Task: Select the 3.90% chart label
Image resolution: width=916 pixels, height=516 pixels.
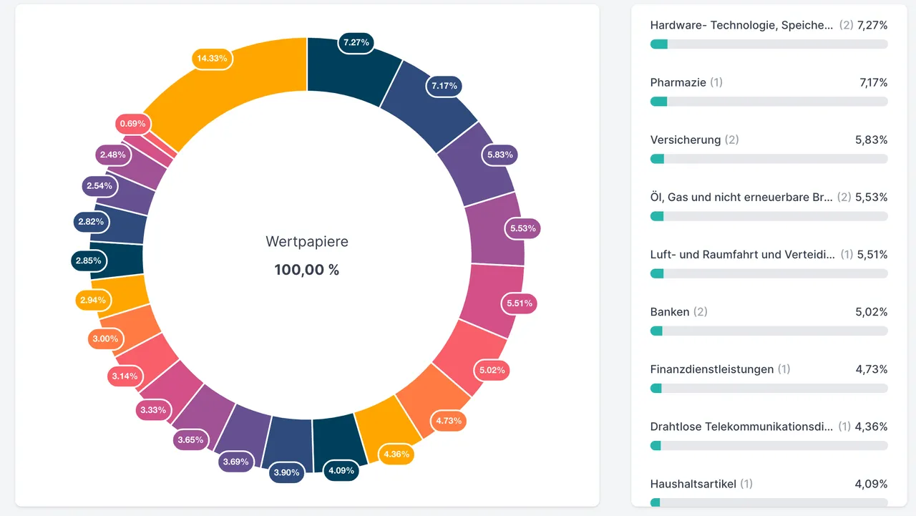Action: tap(288, 472)
